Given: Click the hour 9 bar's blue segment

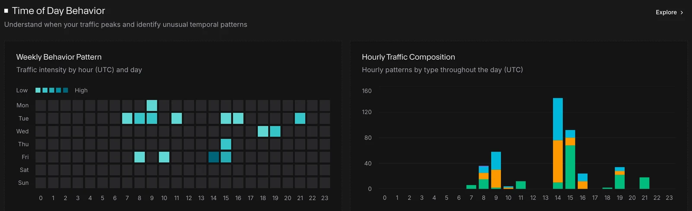Looking at the screenshot, I should pyautogui.click(x=496, y=161).
